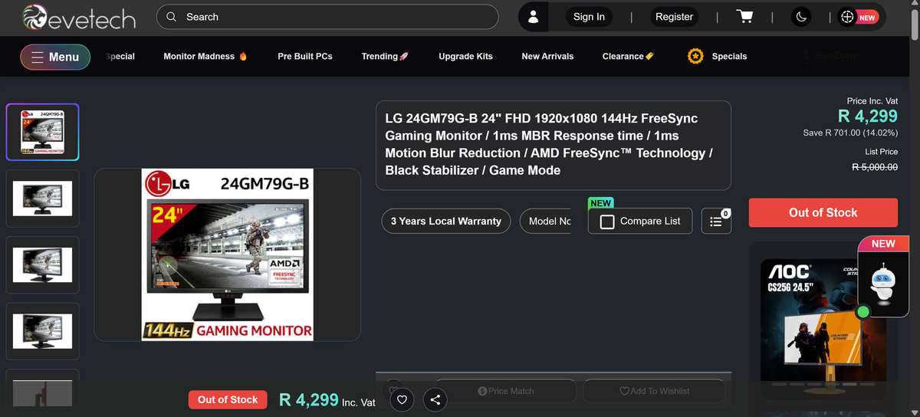This screenshot has width=920, height=417.
Task: Click the Price Match button
Action: (x=505, y=391)
